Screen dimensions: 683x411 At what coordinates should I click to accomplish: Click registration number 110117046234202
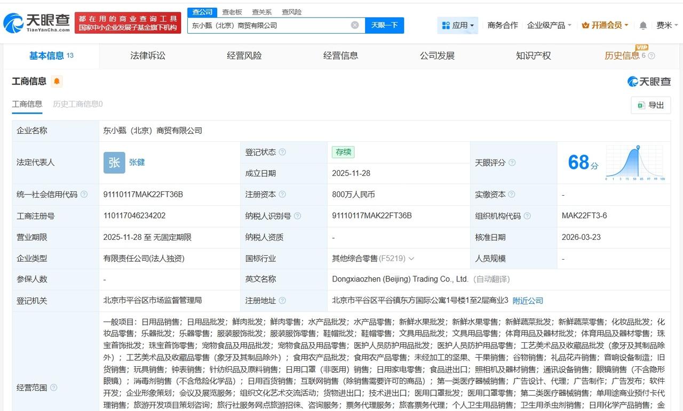click(134, 216)
